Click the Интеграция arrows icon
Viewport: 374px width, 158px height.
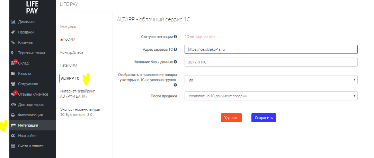pyautogui.click(x=14, y=125)
